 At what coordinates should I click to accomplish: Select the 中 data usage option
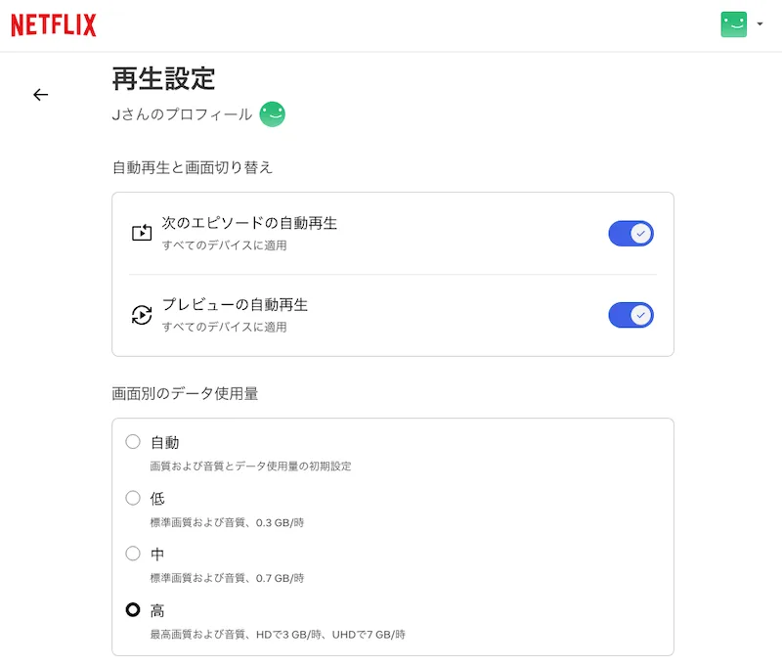[x=133, y=554]
